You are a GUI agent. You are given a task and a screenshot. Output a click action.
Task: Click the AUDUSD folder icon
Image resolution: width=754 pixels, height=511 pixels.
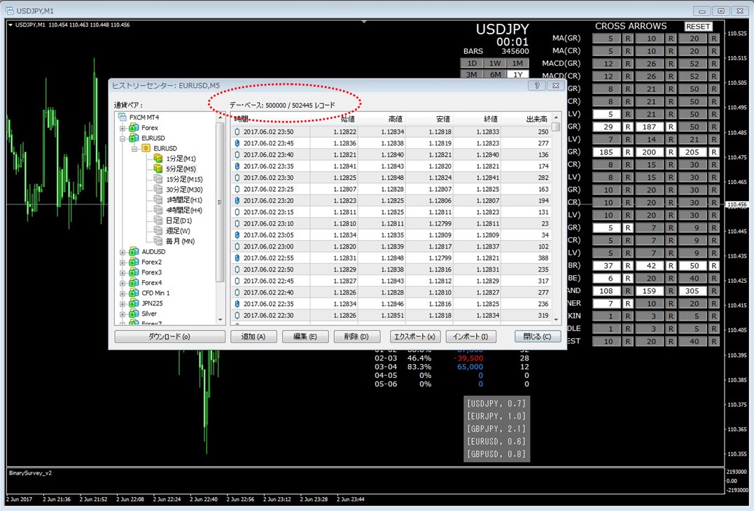click(x=134, y=251)
